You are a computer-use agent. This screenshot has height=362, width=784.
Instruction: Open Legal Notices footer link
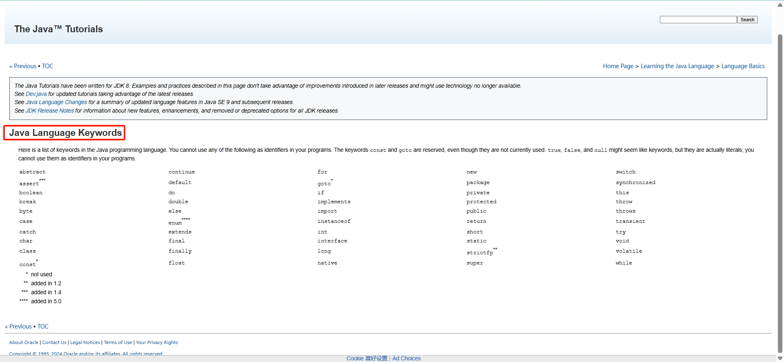click(x=85, y=342)
